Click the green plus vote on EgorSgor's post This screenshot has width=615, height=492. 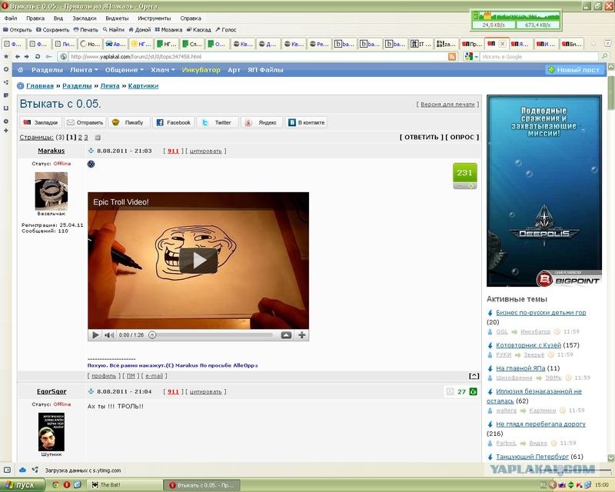point(474,391)
